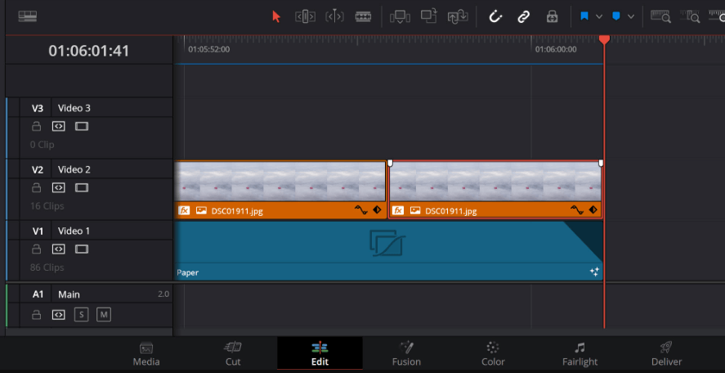Select the V3 destination control
The height and width of the screenshot is (373, 725).
(x=38, y=108)
